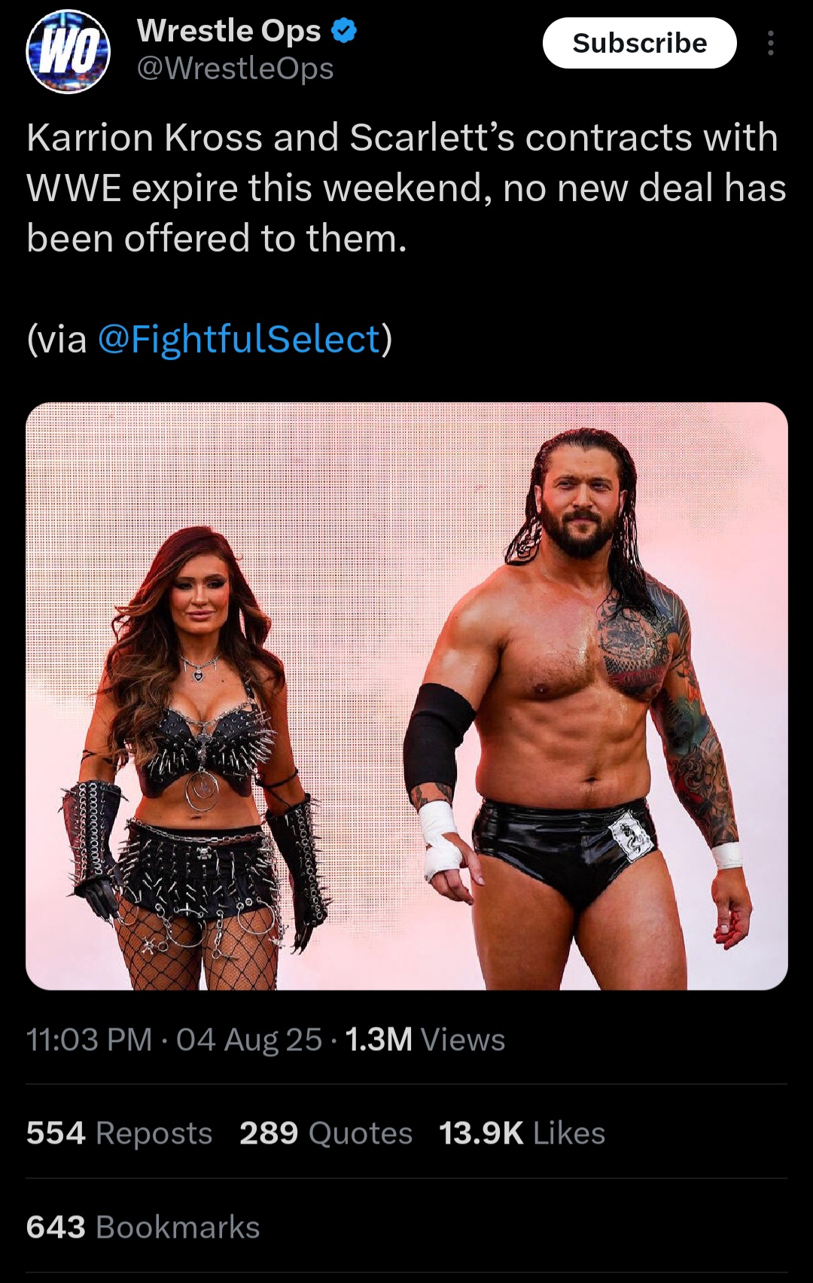This screenshot has height=1283, width=813.
Task: Show the 13.9K Likes list
Action: (522, 1132)
